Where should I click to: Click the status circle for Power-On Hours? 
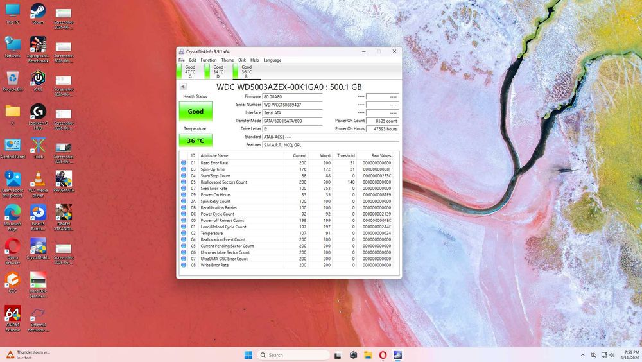(184, 195)
